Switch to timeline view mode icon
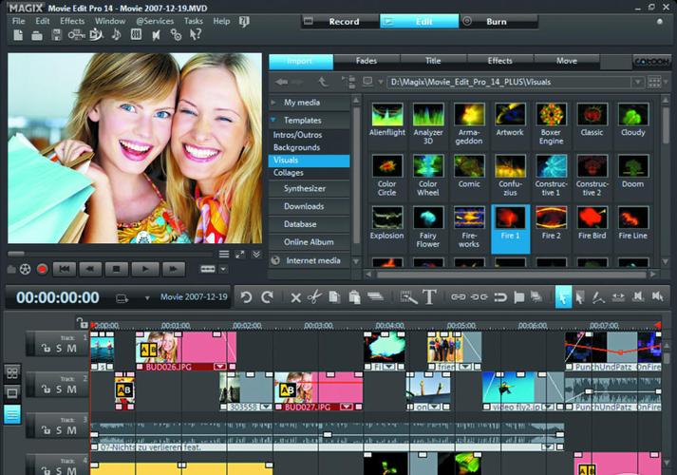677x475 pixels. click(x=12, y=414)
